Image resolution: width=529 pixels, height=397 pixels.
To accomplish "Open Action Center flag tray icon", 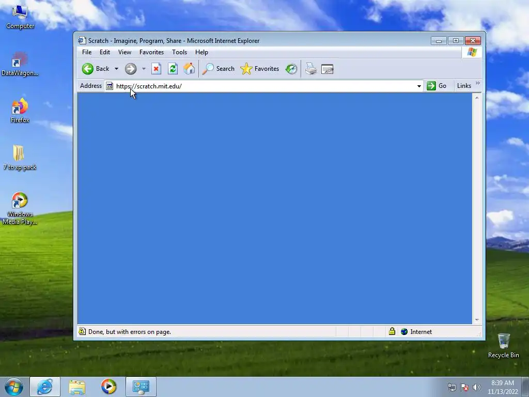I will point(464,387).
